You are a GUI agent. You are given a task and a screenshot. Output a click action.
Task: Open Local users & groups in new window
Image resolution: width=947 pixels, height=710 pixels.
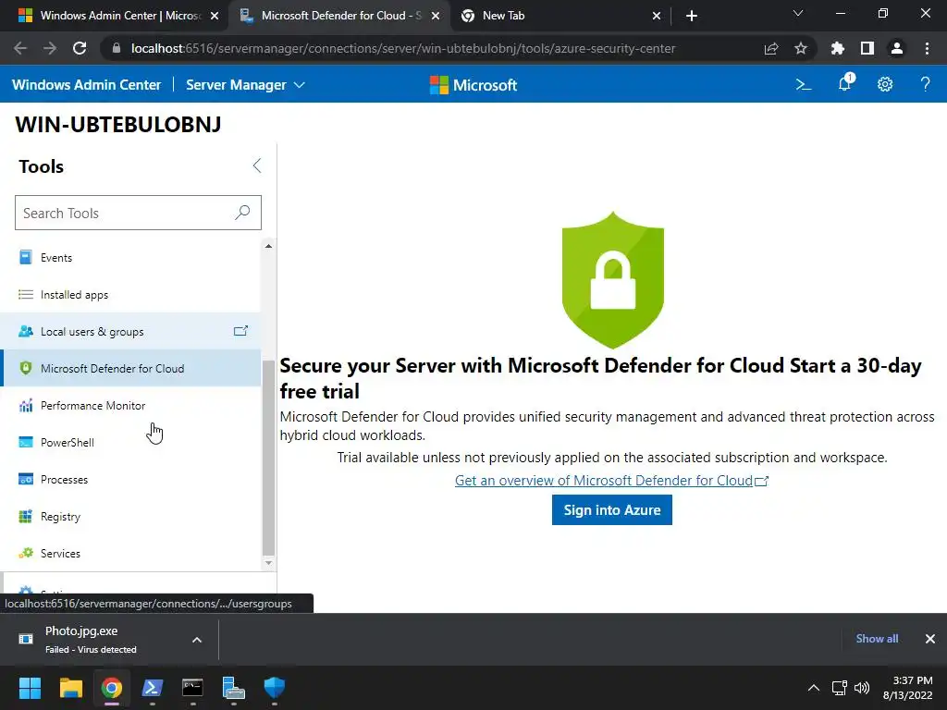240,331
